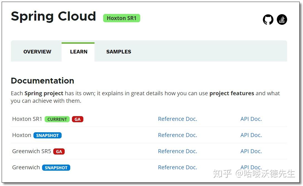
Task: Click the GA badge on Hoxton SR1 row
Action: point(77,119)
